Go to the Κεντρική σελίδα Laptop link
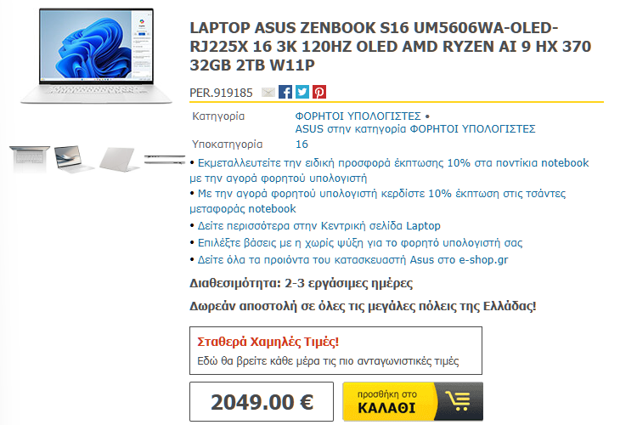The width and height of the screenshot is (637, 425). pyautogui.click(x=318, y=226)
